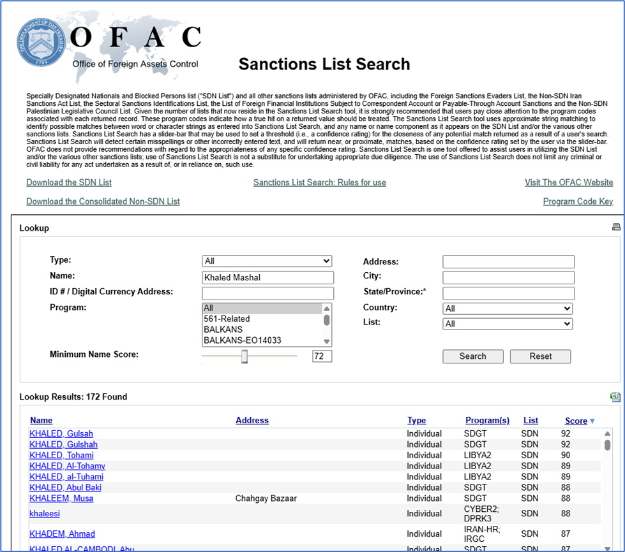Open the KHALEEM, Musa result
This screenshot has width=625, height=552.
[61, 498]
